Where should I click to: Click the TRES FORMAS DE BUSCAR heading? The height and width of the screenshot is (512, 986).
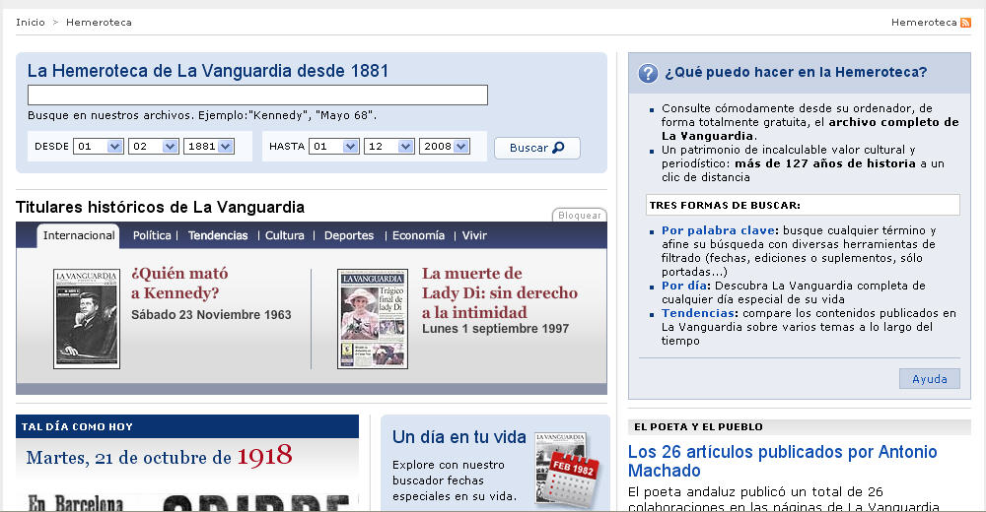click(725, 206)
